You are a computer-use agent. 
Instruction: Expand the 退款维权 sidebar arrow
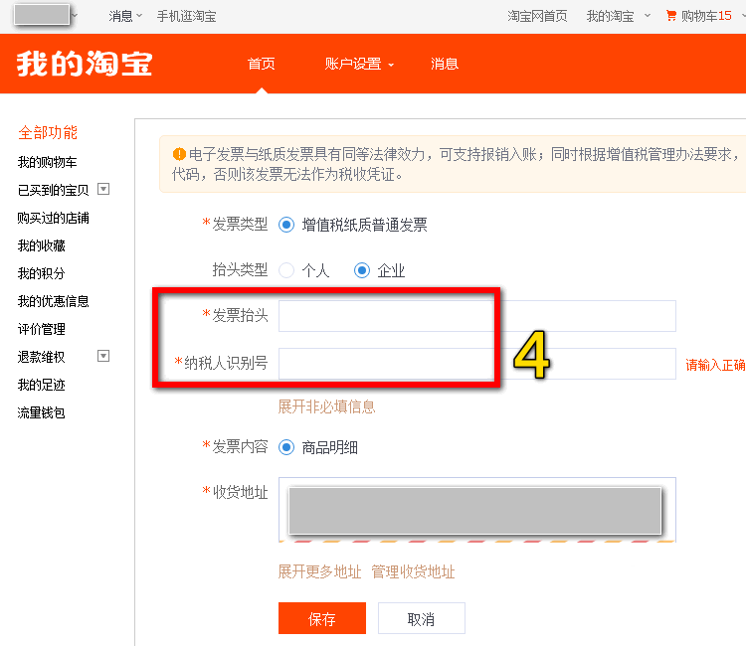103,356
